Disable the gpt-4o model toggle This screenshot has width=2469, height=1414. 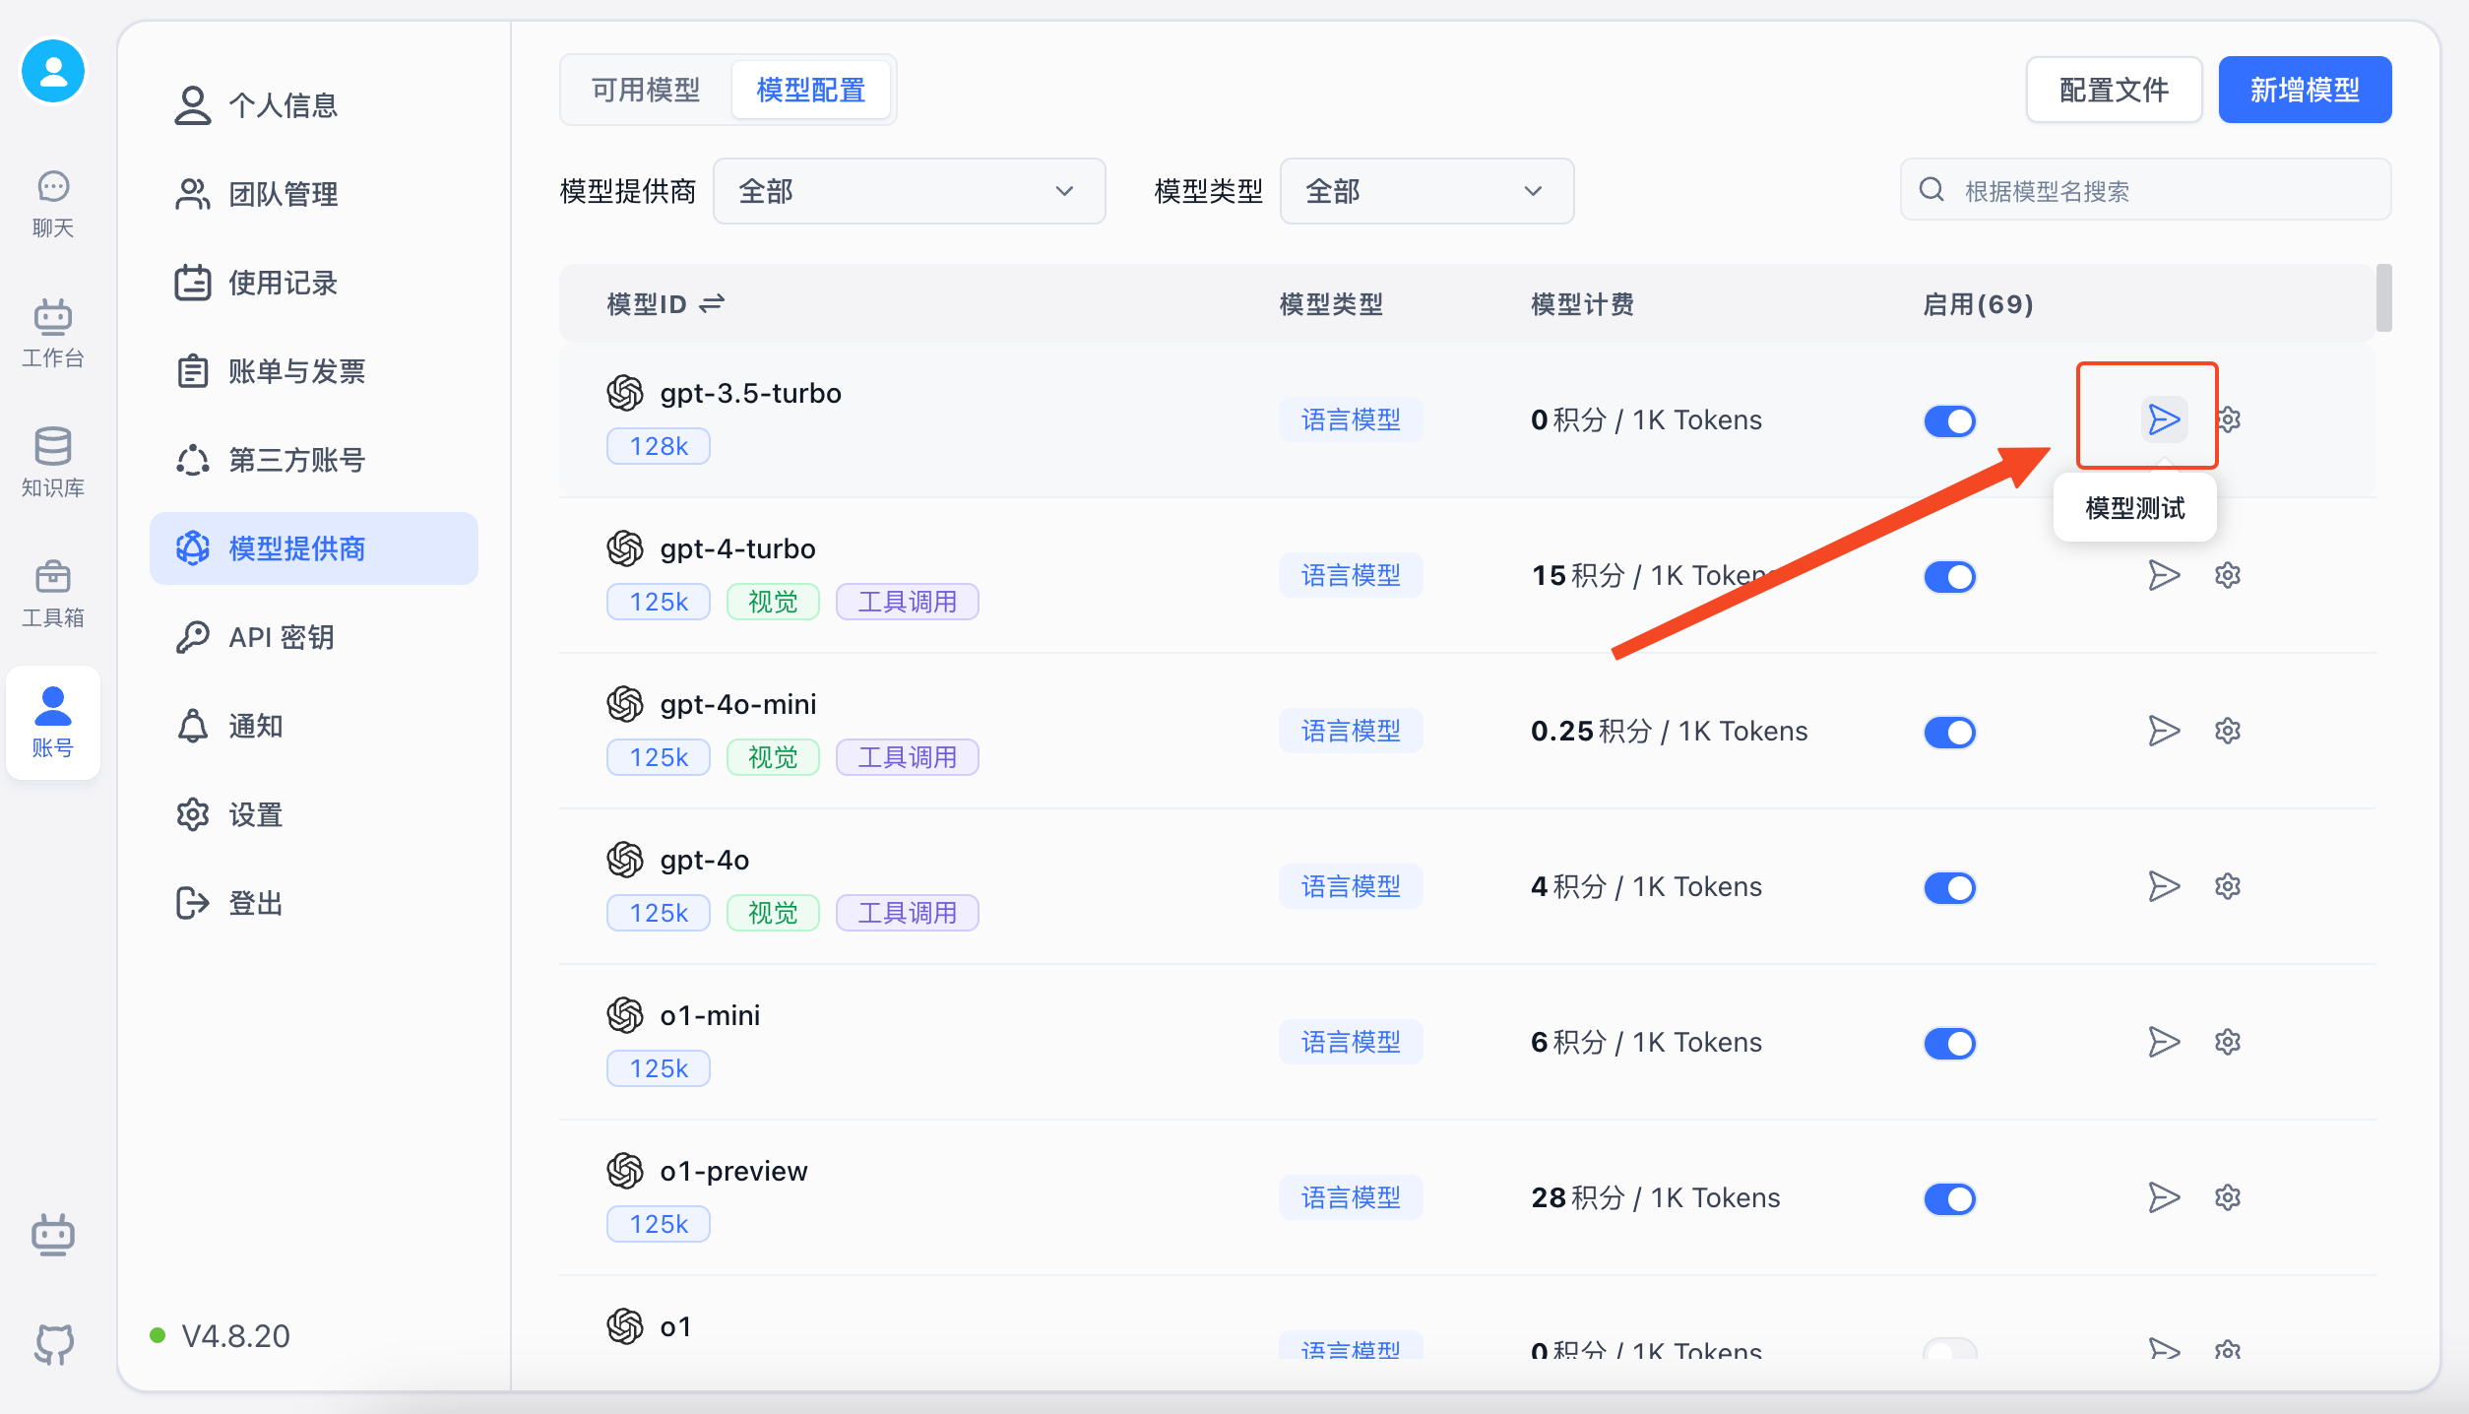pyautogui.click(x=1949, y=887)
